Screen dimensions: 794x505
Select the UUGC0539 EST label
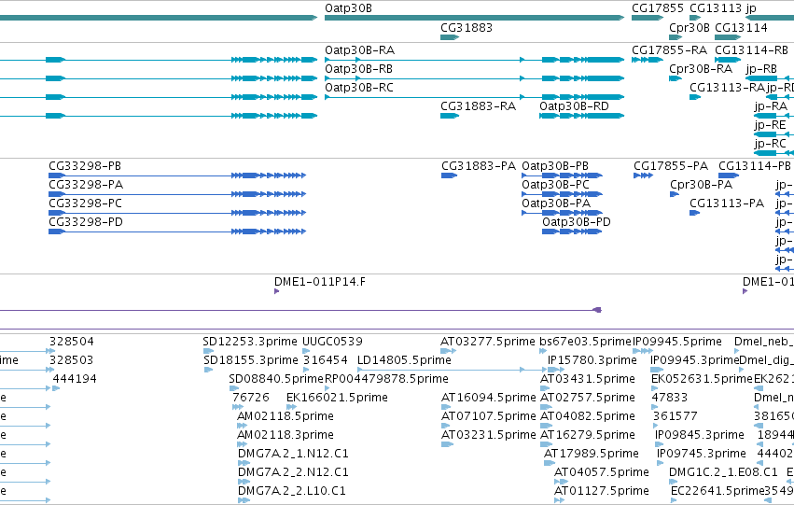(x=332, y=342)
